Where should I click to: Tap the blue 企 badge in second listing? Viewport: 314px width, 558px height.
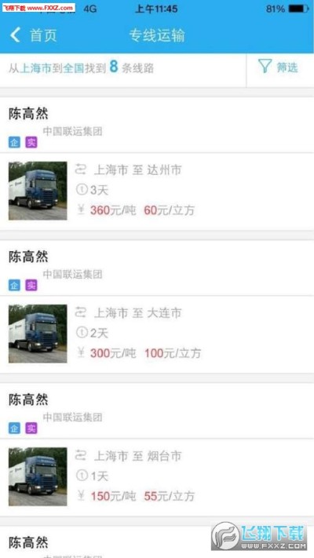pos(14,286)
